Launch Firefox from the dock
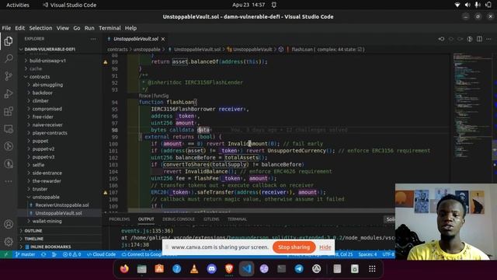 [124, 269]
